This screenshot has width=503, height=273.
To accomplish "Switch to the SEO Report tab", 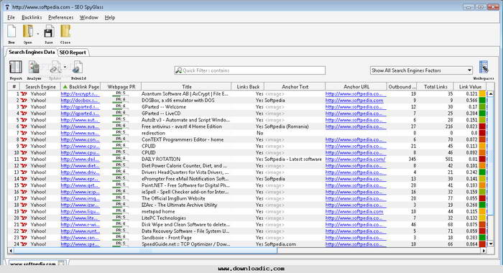I will pos(73,52).
